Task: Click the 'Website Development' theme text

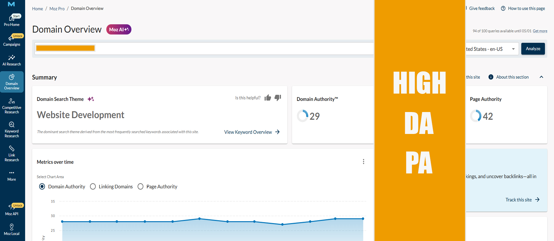Action: [x=81, y=115]
